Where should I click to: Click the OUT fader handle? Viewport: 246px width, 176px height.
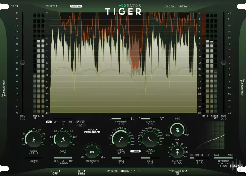click(224, 62)
